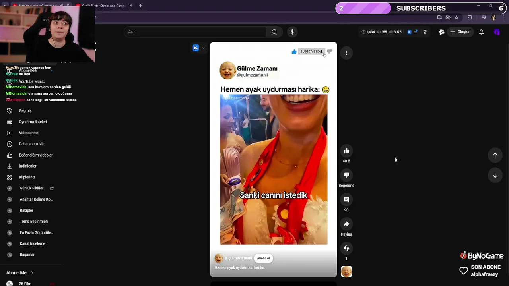Open İndirilenler in sidebar
This screenshot has height=286, width=509.
[x=27, y=166]
